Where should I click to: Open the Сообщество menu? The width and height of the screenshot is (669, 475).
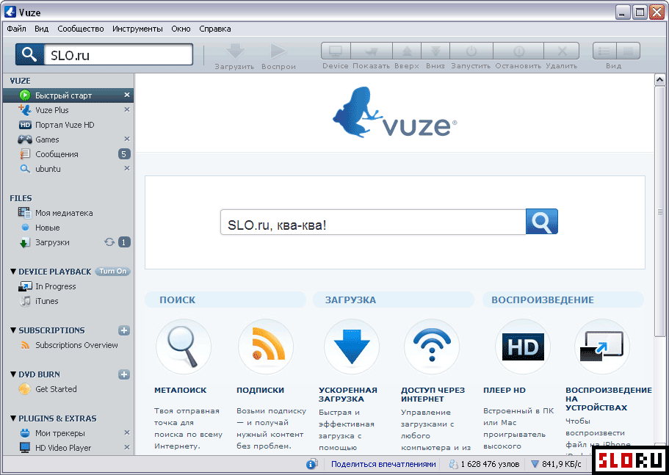(x=81, y=29)
